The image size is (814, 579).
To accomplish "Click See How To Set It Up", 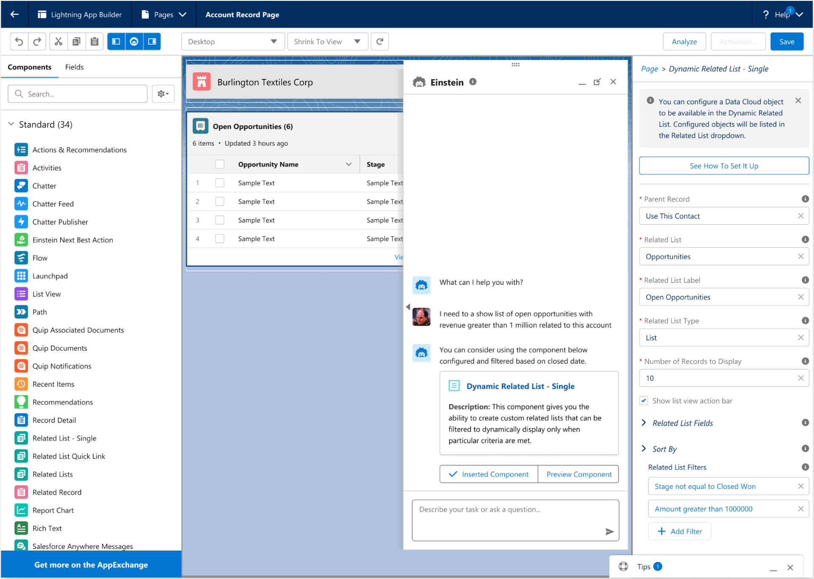I will pos(724,166).
